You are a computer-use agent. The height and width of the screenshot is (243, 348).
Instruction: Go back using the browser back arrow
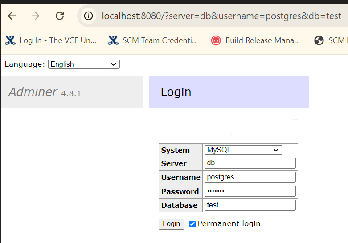tap(12, 16)
